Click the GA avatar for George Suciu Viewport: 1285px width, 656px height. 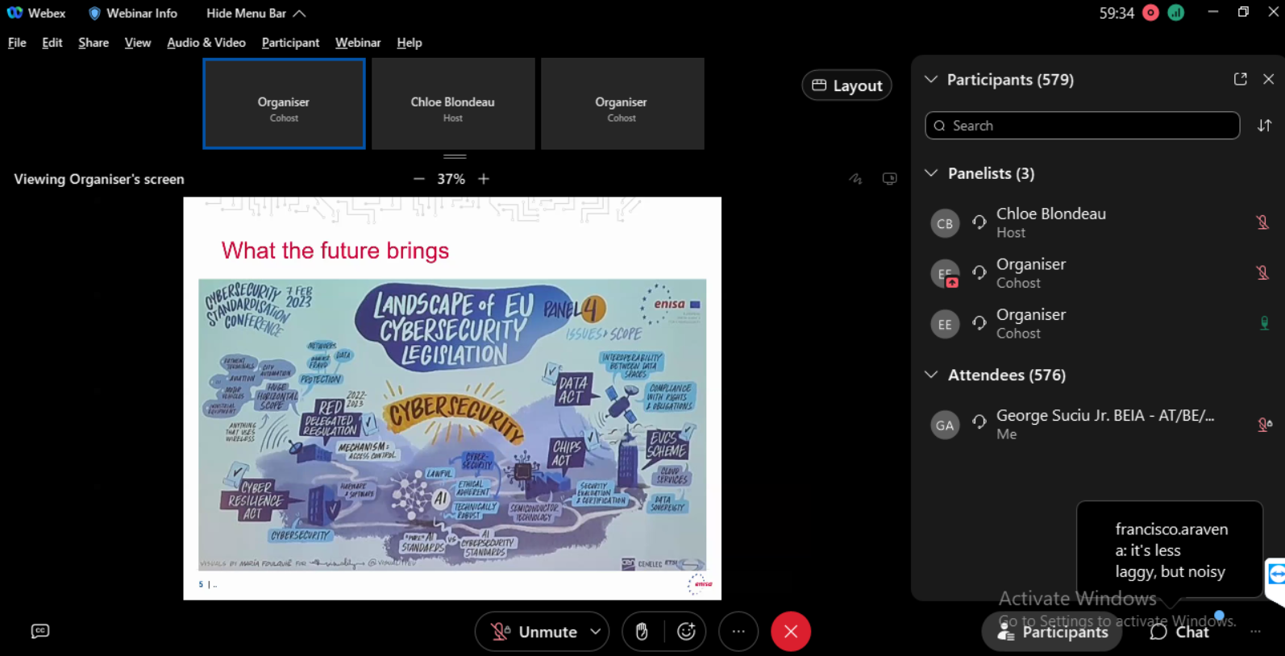tap(945, 425)
